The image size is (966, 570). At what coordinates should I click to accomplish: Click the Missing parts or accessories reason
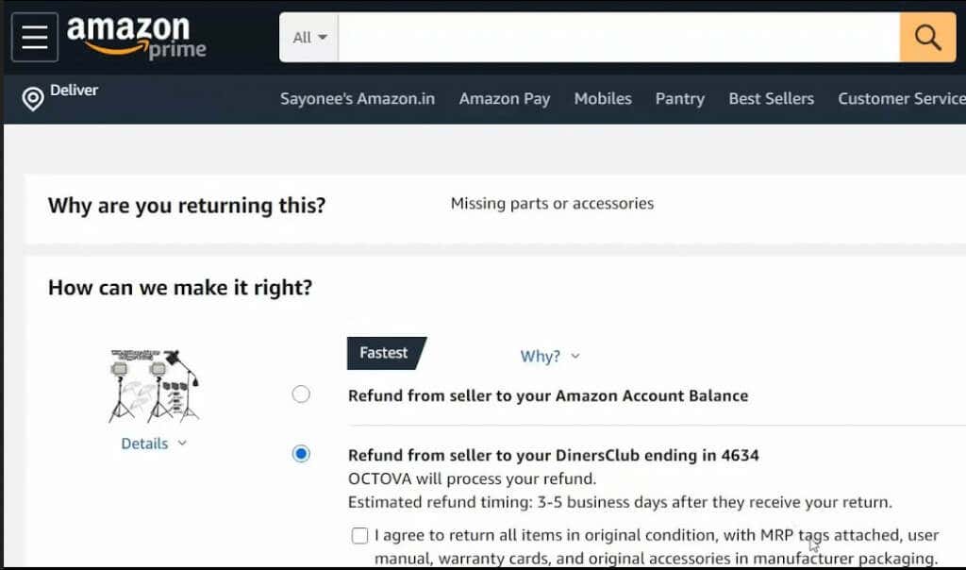tap(551, 203)
